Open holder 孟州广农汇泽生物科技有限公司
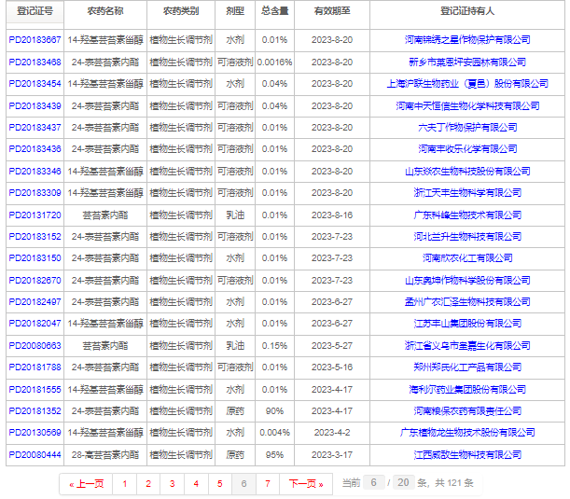 coord(467,302)
